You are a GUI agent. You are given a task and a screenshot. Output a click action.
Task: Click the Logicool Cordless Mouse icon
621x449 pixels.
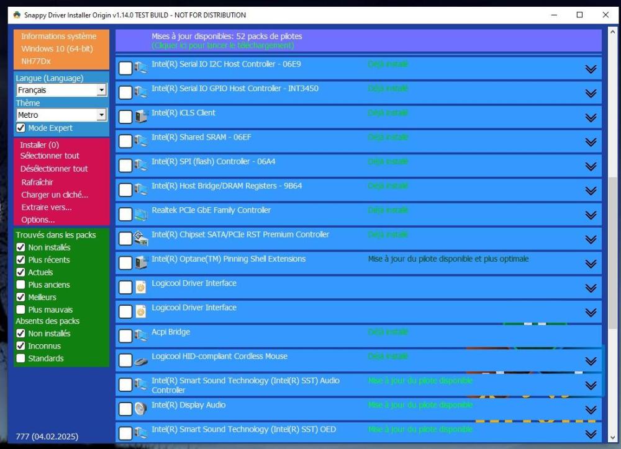(140, 360)
